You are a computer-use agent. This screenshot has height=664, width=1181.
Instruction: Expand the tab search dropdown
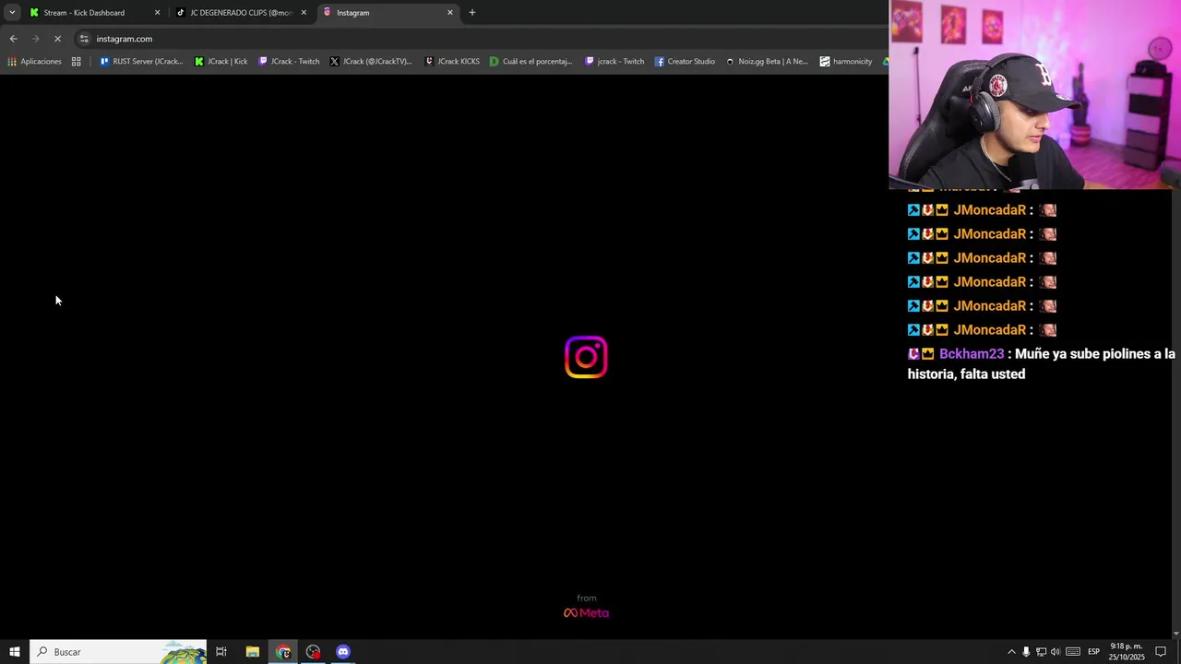[12, 13]
